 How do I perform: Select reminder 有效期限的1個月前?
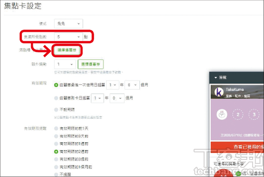coord(56,167)
